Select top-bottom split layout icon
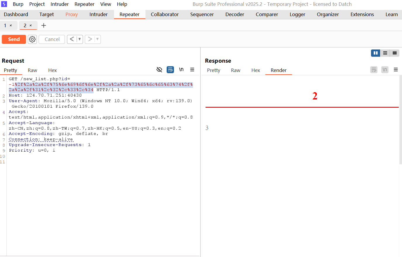This screenshot has height=257, width=402. (x=385, y=53)
